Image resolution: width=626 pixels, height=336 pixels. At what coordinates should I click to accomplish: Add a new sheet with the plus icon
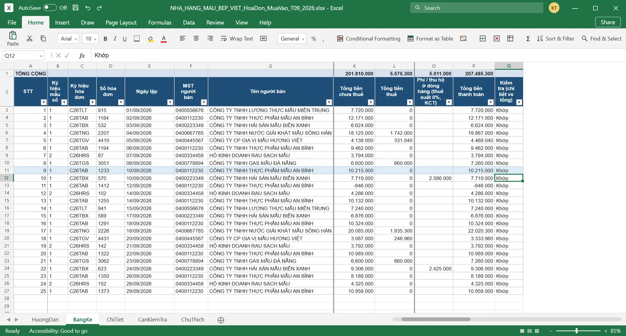[221, 320]
